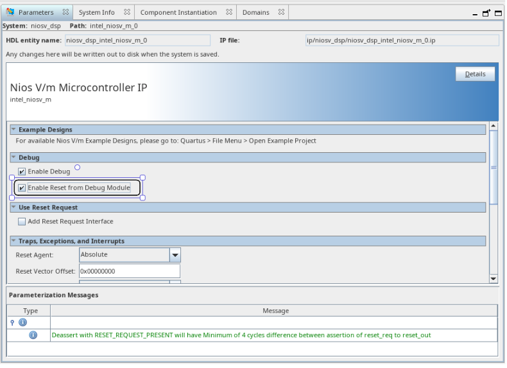The width and height of the screenshot is (507, 368).
Task: Click the HDL entity name field
Action: click(138, 40)
